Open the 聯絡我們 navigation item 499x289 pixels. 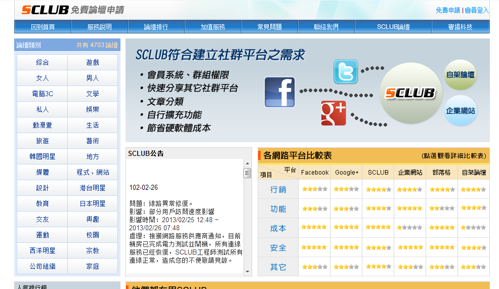click(x=326, y=27)
